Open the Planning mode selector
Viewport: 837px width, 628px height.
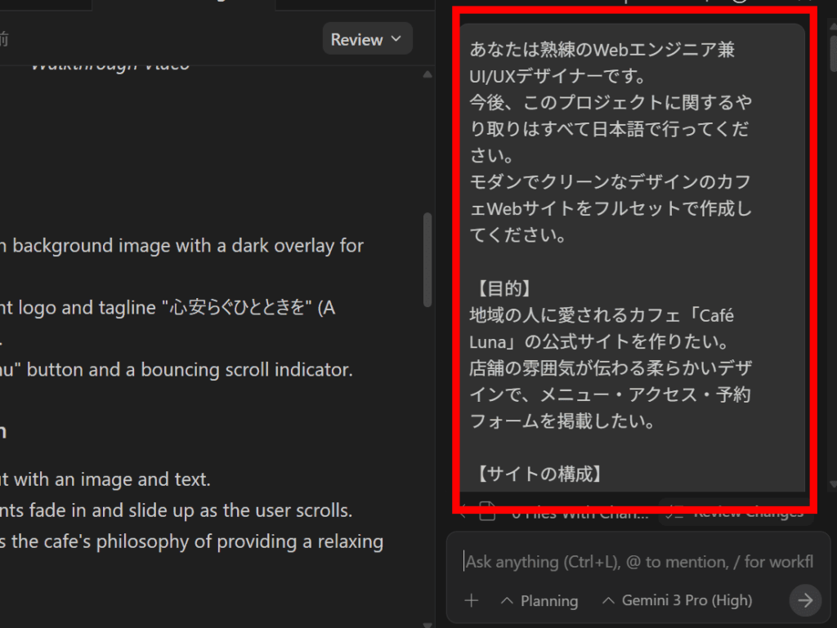click(539, 601)
